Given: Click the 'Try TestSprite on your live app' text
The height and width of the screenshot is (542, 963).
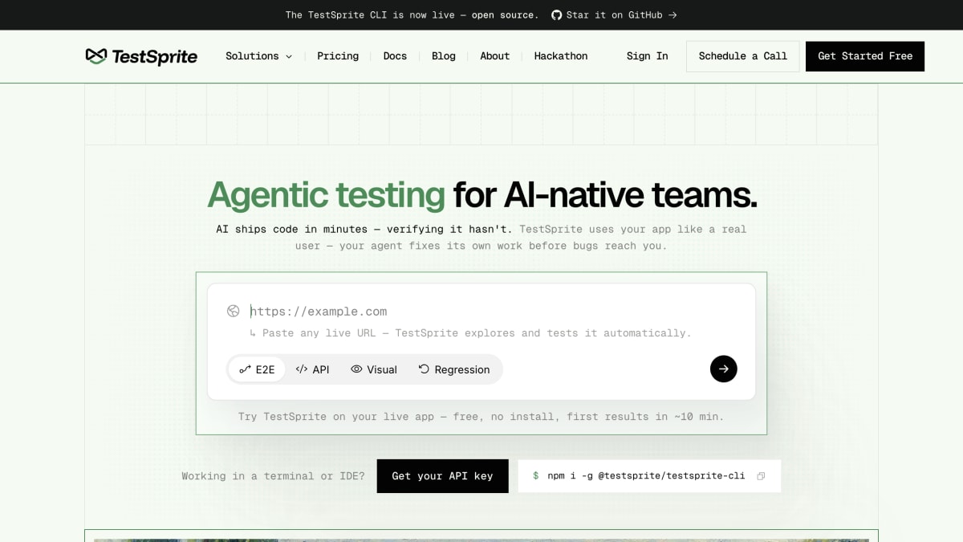Looking at the screenshot, I should (481, 417).
